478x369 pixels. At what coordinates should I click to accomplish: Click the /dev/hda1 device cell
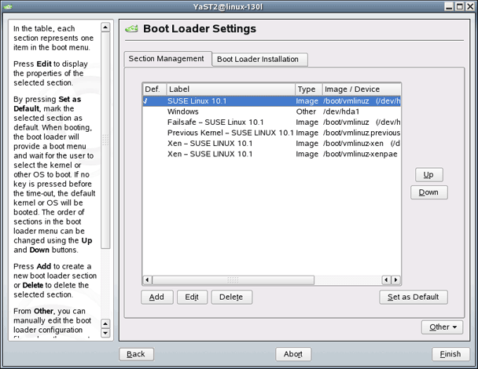click(341, 111)
